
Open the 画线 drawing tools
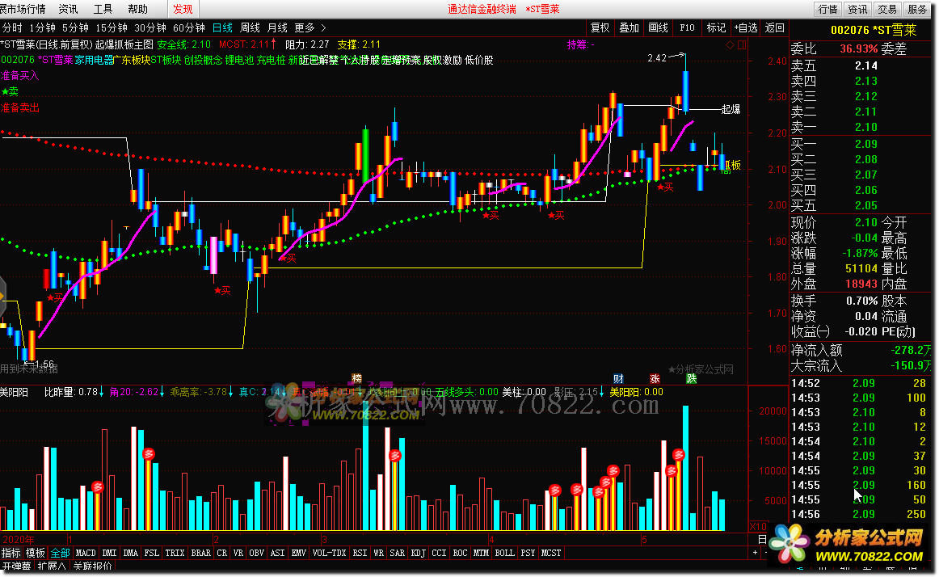point(658,27)
